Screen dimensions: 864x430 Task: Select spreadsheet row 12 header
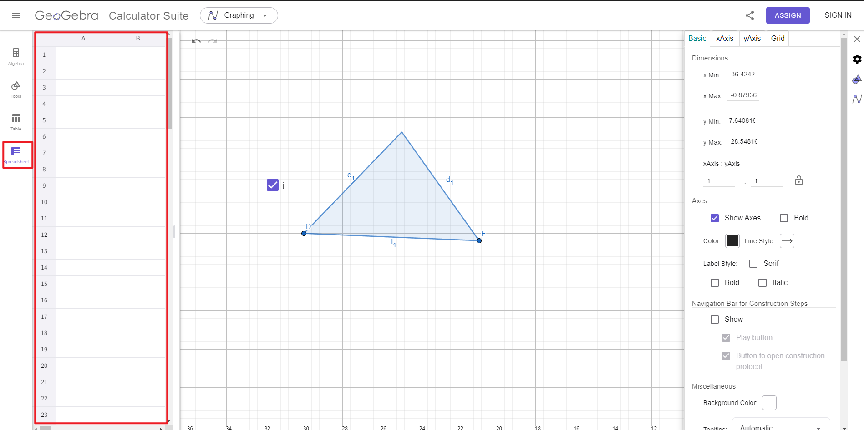point(44,235)
